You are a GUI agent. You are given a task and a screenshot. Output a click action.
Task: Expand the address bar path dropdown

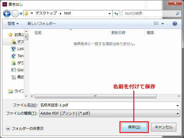pyautogui.click(x=110, y=13)
